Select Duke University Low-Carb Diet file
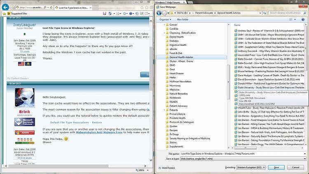 click(x=269, y=87)
